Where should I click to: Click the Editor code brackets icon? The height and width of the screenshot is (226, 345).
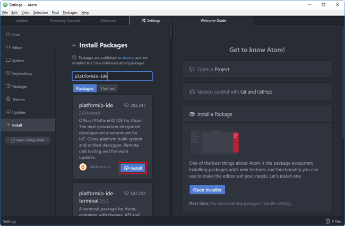8,47
